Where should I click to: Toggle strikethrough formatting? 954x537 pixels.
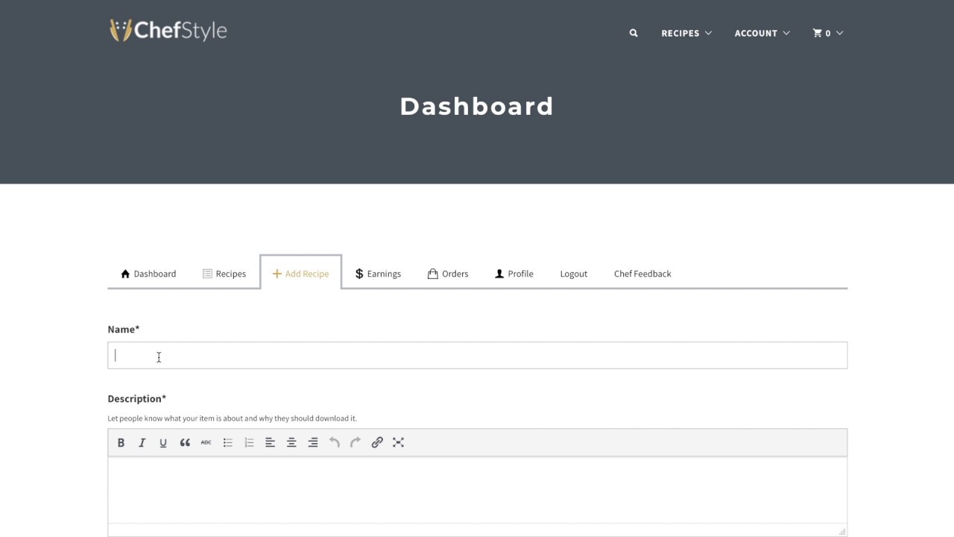coord(206,442)
